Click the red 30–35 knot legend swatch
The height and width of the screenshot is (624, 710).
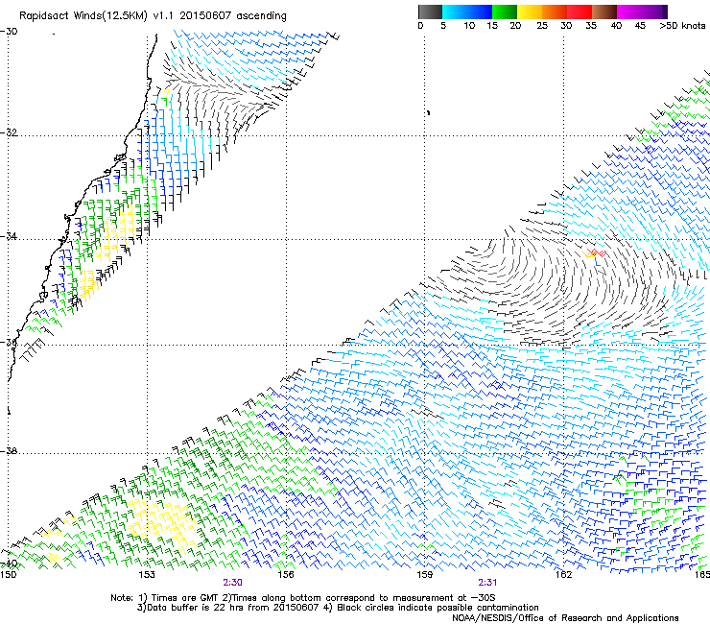click(580, 12)
